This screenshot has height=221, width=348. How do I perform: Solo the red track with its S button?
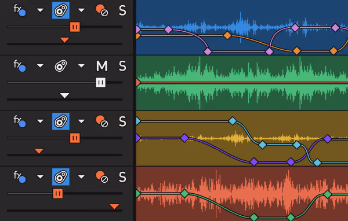pos(122,176)
